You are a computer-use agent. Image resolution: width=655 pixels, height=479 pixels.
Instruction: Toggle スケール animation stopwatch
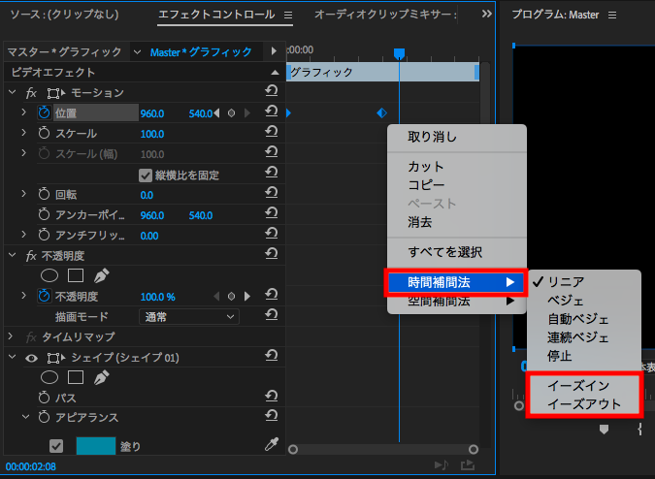point(44,133)
